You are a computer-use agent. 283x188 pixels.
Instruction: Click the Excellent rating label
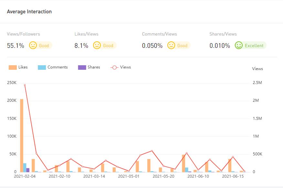pyautogui.click(x=254, y=46)
